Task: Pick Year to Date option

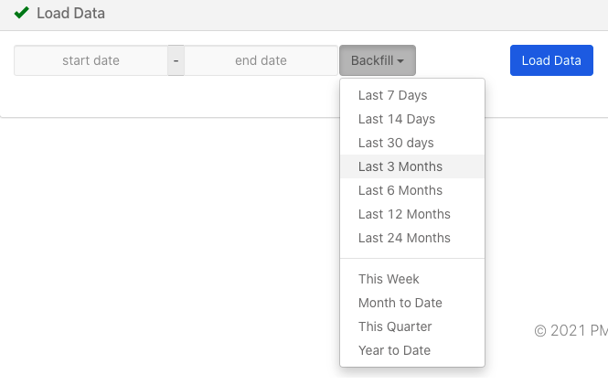Action: coord(412,350)
